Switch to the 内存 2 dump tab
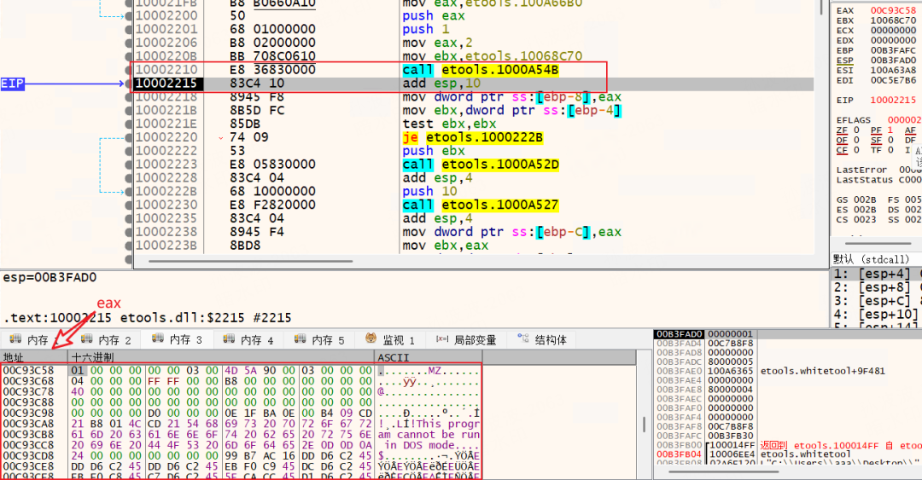The image size is (922, 480). 107,339
